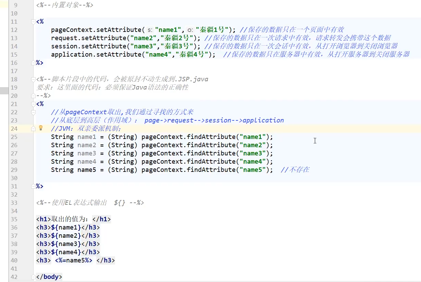Click the comment <%--内置对象--%>
421x282 pixels.
(x=64, y=5)
